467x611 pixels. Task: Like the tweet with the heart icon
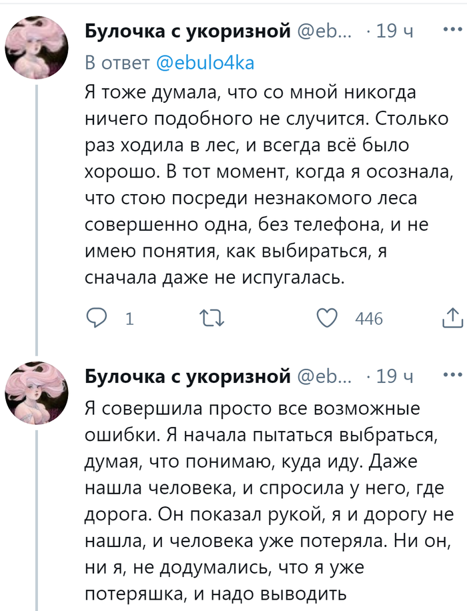pyautogui.click(x=327, y=319)
